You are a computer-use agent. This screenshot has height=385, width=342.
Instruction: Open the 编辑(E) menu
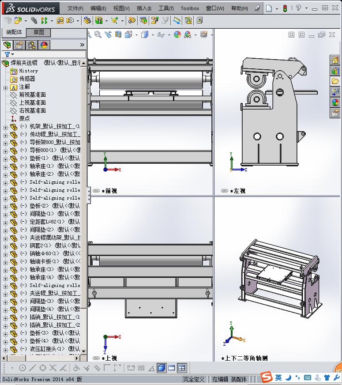(x=98, y=8)
